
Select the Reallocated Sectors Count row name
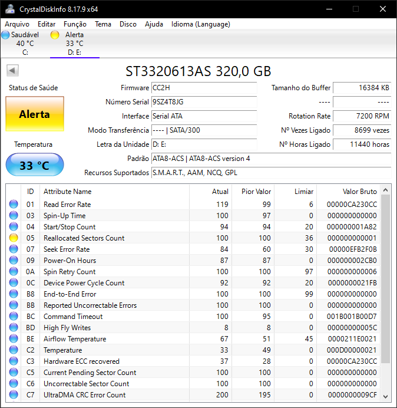tap(84, 238)
